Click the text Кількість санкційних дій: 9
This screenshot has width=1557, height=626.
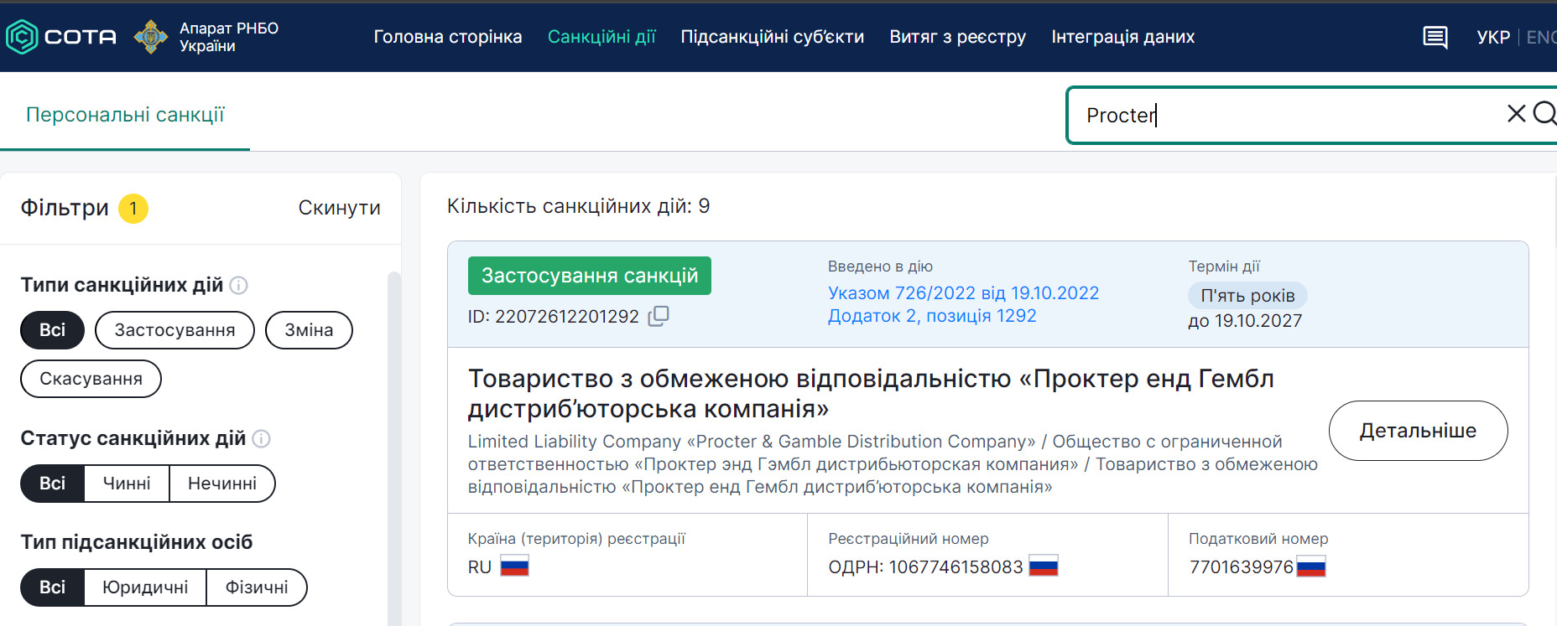pos(578,206)
